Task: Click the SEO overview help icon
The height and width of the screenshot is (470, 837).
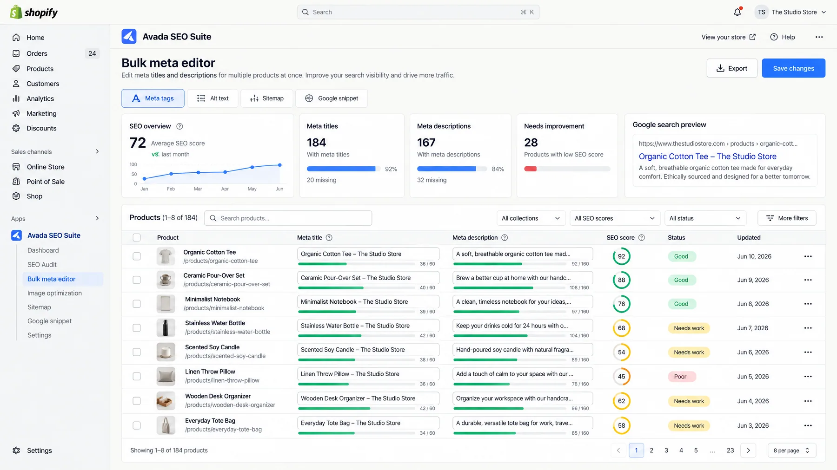Action: (x=179, y=126)
